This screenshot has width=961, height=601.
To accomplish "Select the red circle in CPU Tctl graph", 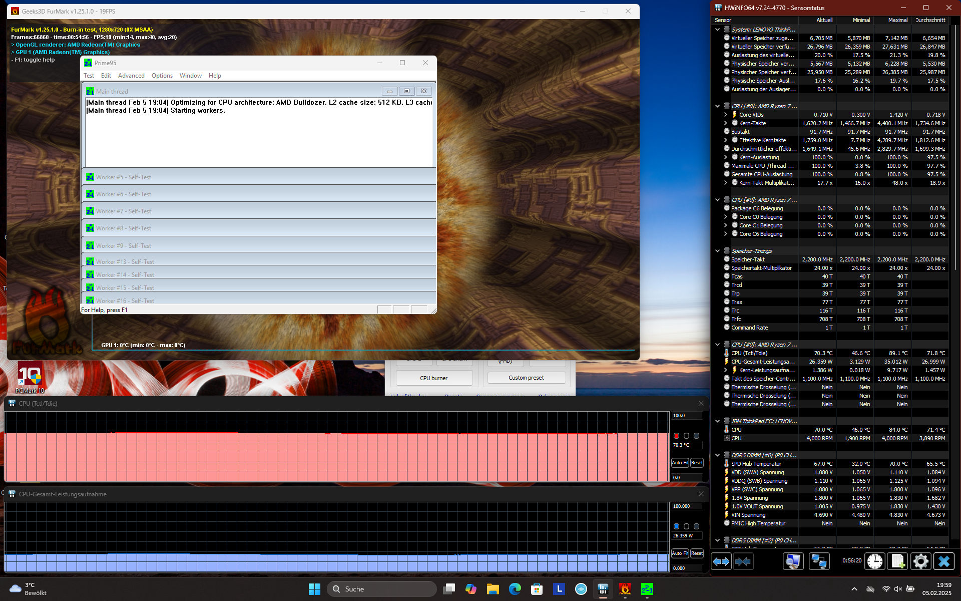I will 676,436.
